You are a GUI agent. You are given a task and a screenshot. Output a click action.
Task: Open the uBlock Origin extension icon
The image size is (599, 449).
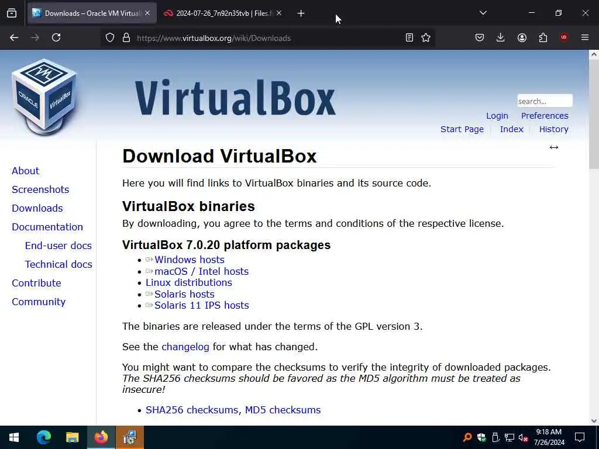tap(564, 37)
